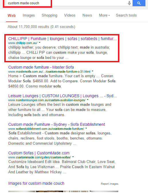Click the microphone voice search icon
148x193 pixels.
coord(129,3)
